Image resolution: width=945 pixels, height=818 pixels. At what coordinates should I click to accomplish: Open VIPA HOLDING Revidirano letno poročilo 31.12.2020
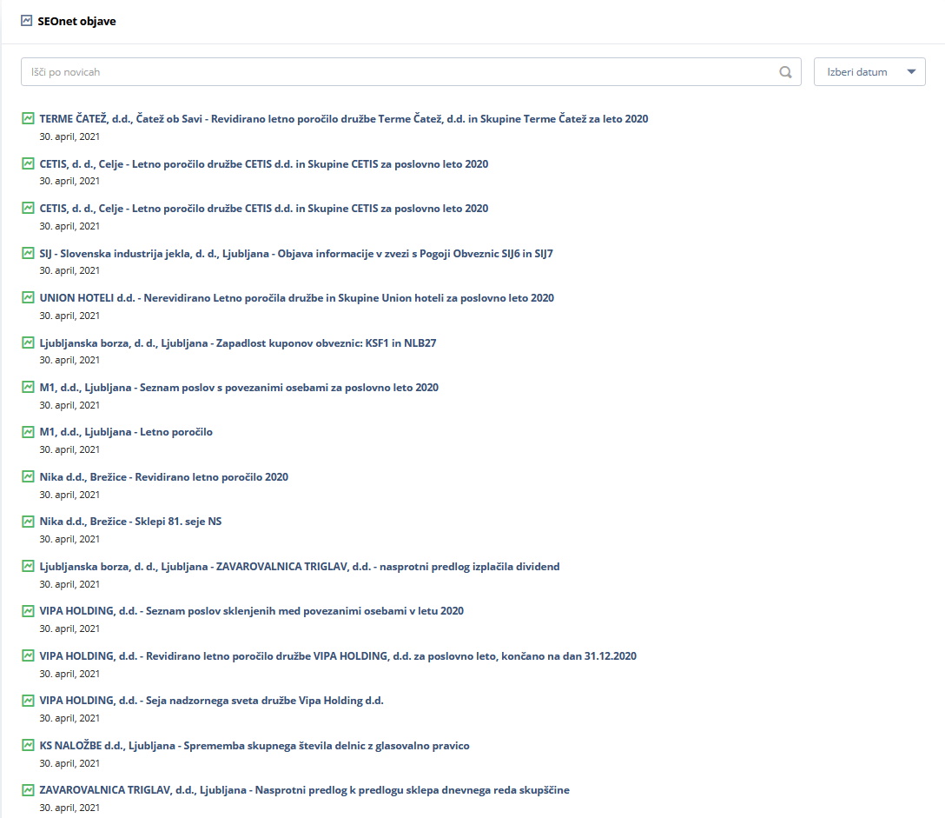tap(338, 655)
